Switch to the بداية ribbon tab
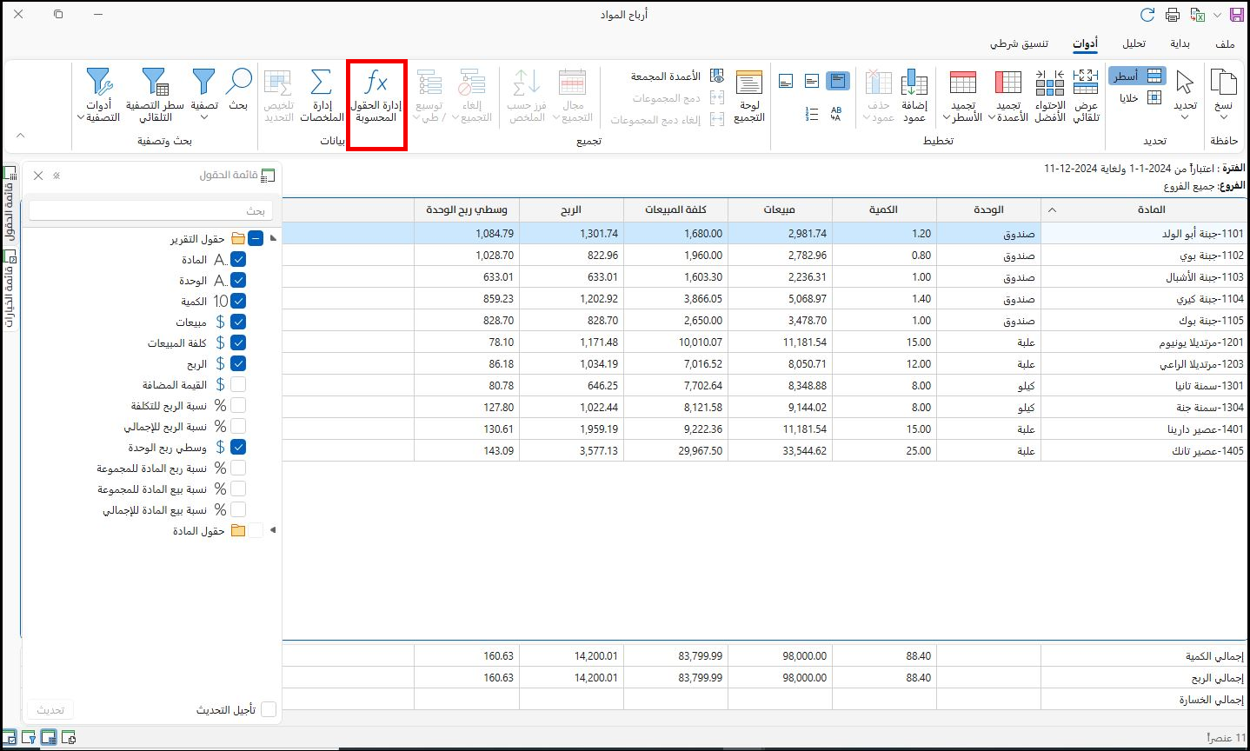Image resolution: width=1250 pixels, height=751 pixels. tap(1180, 43)
